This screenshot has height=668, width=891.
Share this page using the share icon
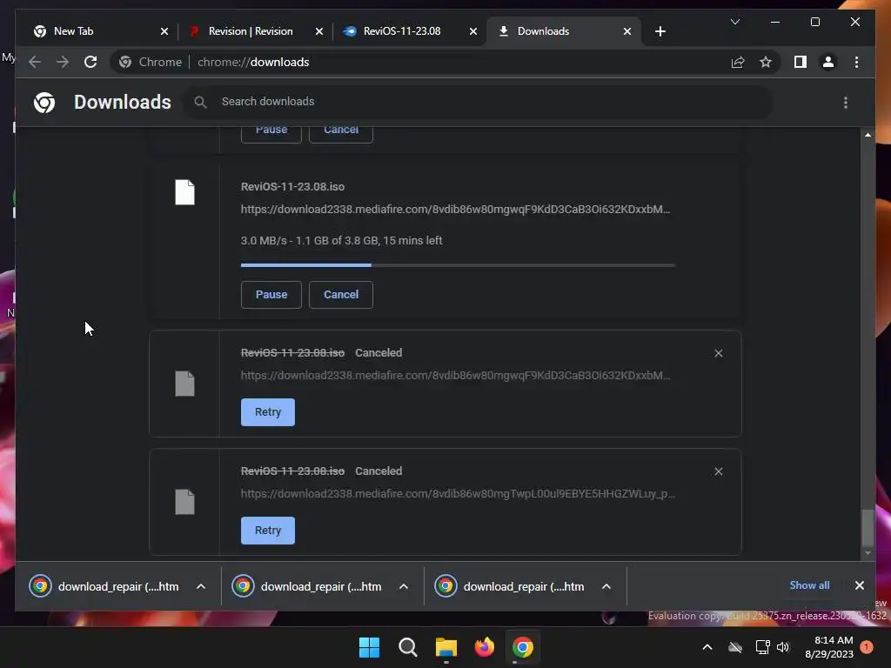738,62
